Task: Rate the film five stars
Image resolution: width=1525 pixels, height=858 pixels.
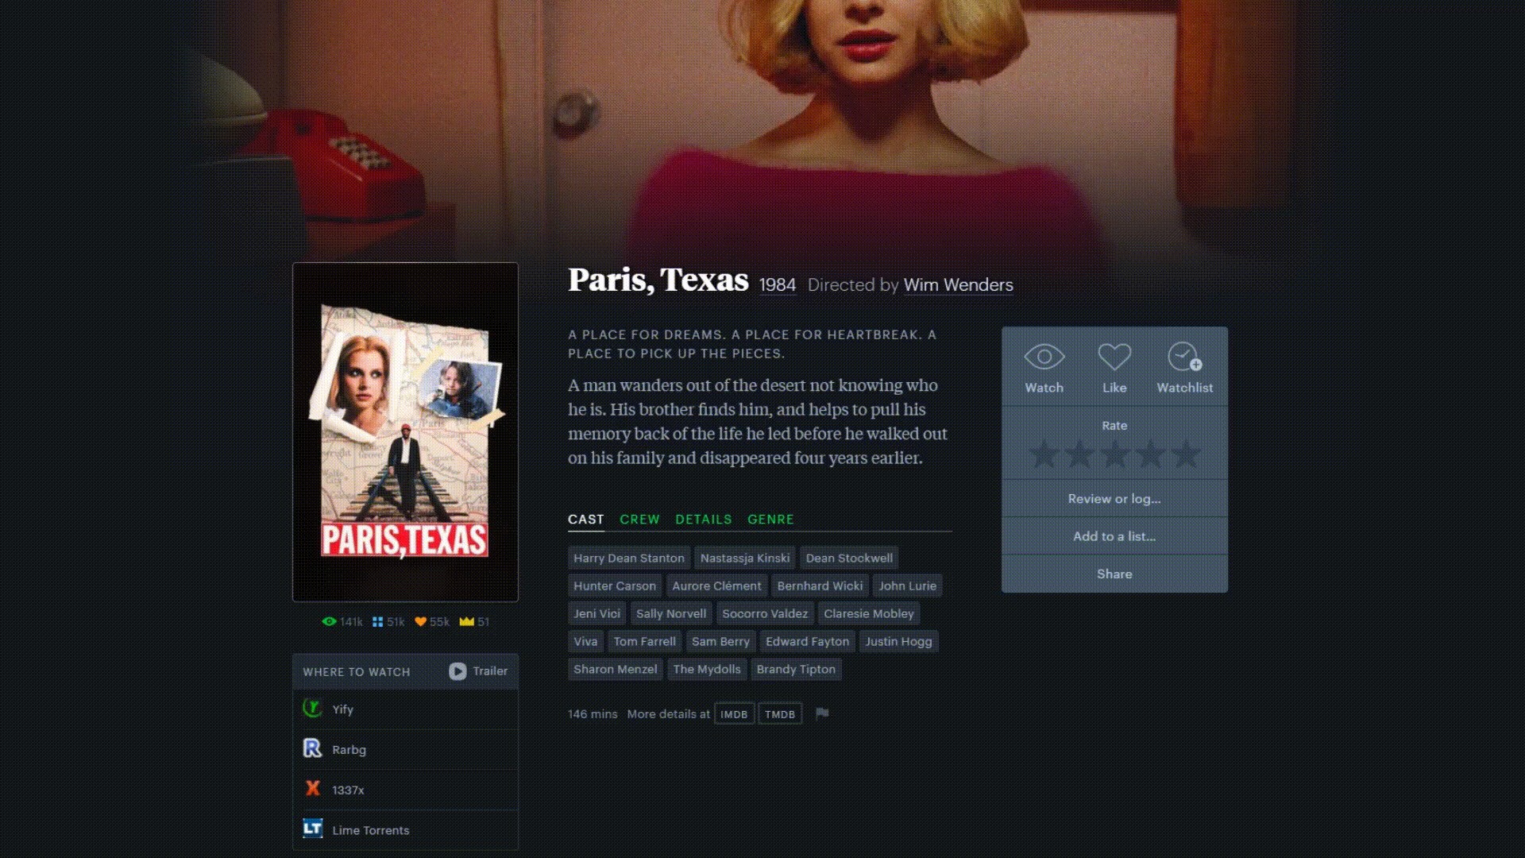Action: [x=1186, y=455]
